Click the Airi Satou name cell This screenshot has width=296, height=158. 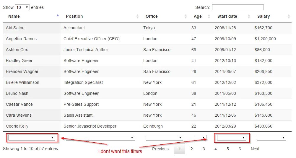(15, 28)
